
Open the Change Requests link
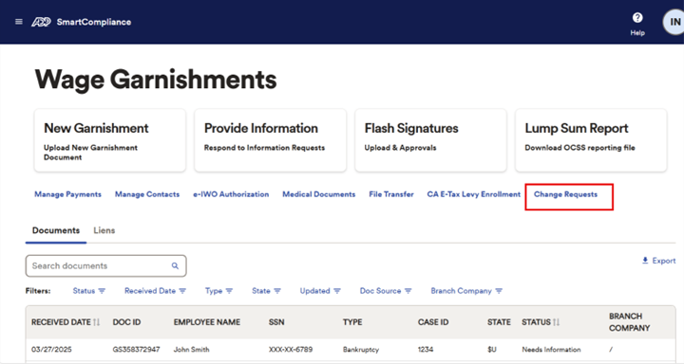pos(565,194)
